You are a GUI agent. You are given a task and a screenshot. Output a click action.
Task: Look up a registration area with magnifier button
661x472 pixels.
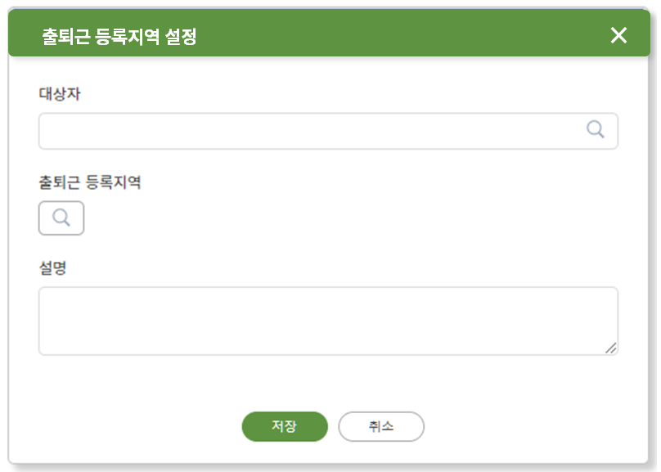61,218
